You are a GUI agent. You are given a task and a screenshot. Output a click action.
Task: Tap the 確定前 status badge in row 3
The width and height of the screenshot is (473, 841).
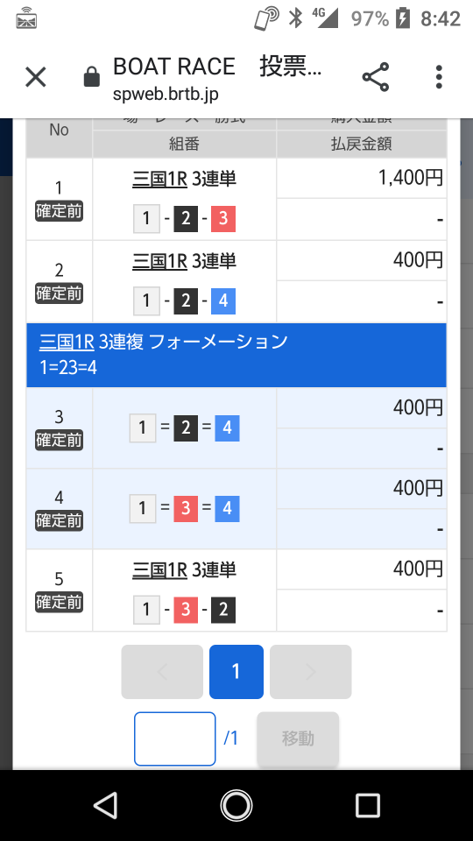click(x=59, y=441)
